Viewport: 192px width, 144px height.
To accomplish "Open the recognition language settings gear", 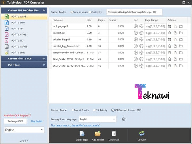I will 124,119.
